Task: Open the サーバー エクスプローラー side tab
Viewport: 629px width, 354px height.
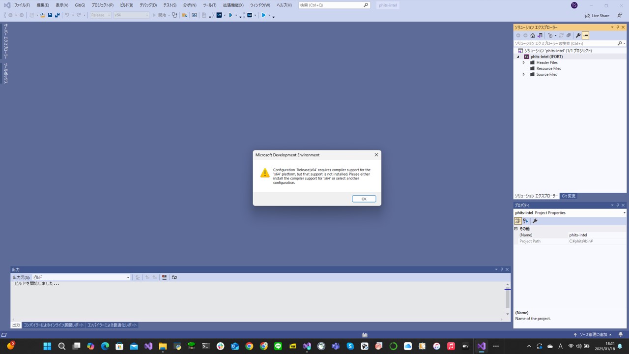Action: click(5, 41)
